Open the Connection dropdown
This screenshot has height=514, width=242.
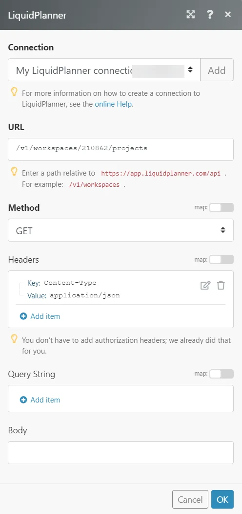coord(104,70)
